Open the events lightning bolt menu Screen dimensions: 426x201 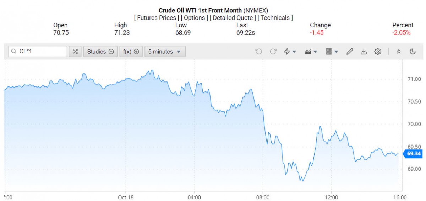(290, 52)
